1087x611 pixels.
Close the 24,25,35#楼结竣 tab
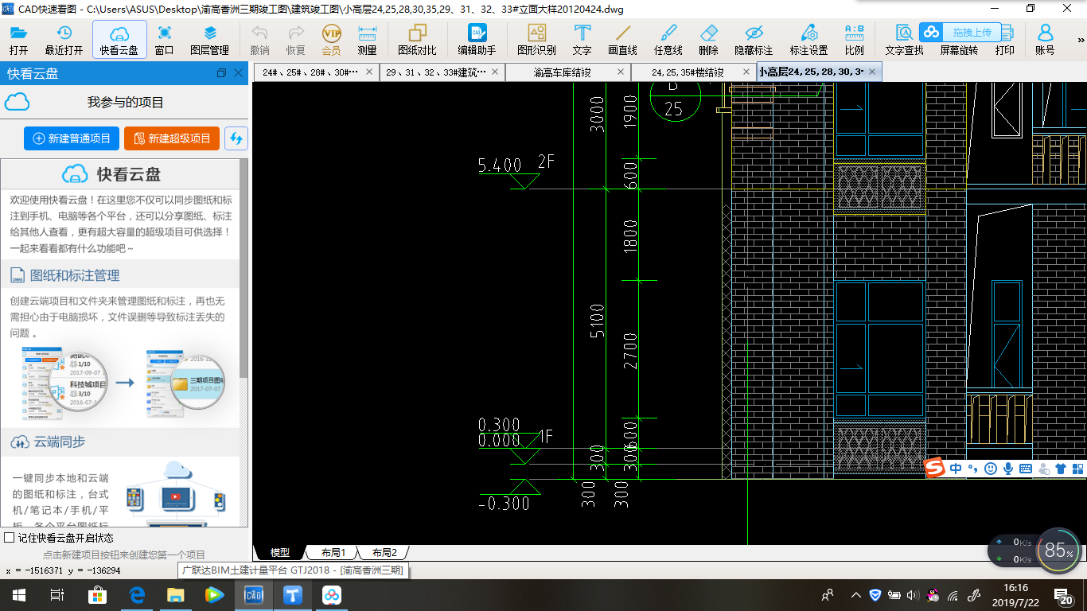tap(746, 72)
